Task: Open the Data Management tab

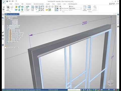Action: [x=73, y=4]
